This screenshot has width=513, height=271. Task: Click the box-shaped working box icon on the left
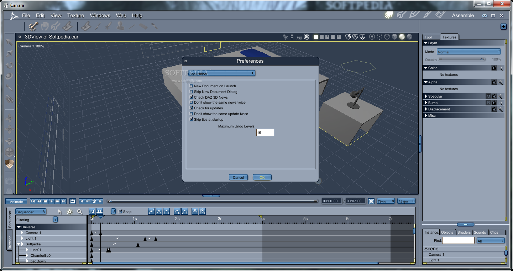9,164
